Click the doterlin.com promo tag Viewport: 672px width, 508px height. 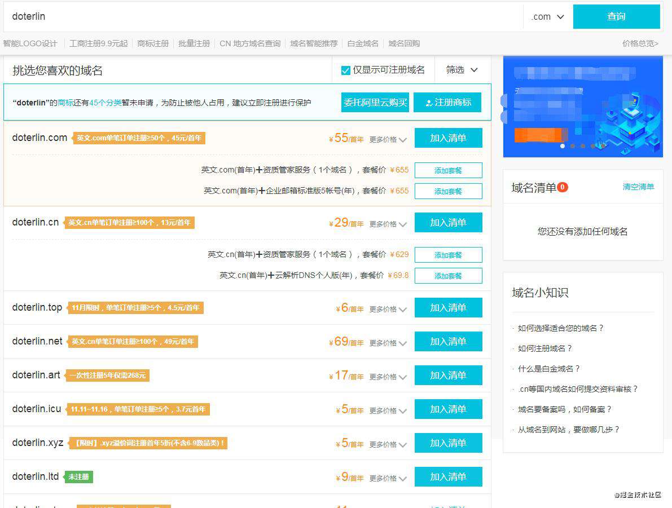(139, 138)
